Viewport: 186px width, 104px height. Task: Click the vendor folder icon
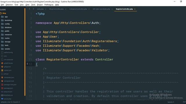pos(2,49)
